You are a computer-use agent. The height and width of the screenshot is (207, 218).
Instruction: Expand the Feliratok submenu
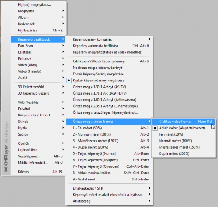(x=38, y=58)
